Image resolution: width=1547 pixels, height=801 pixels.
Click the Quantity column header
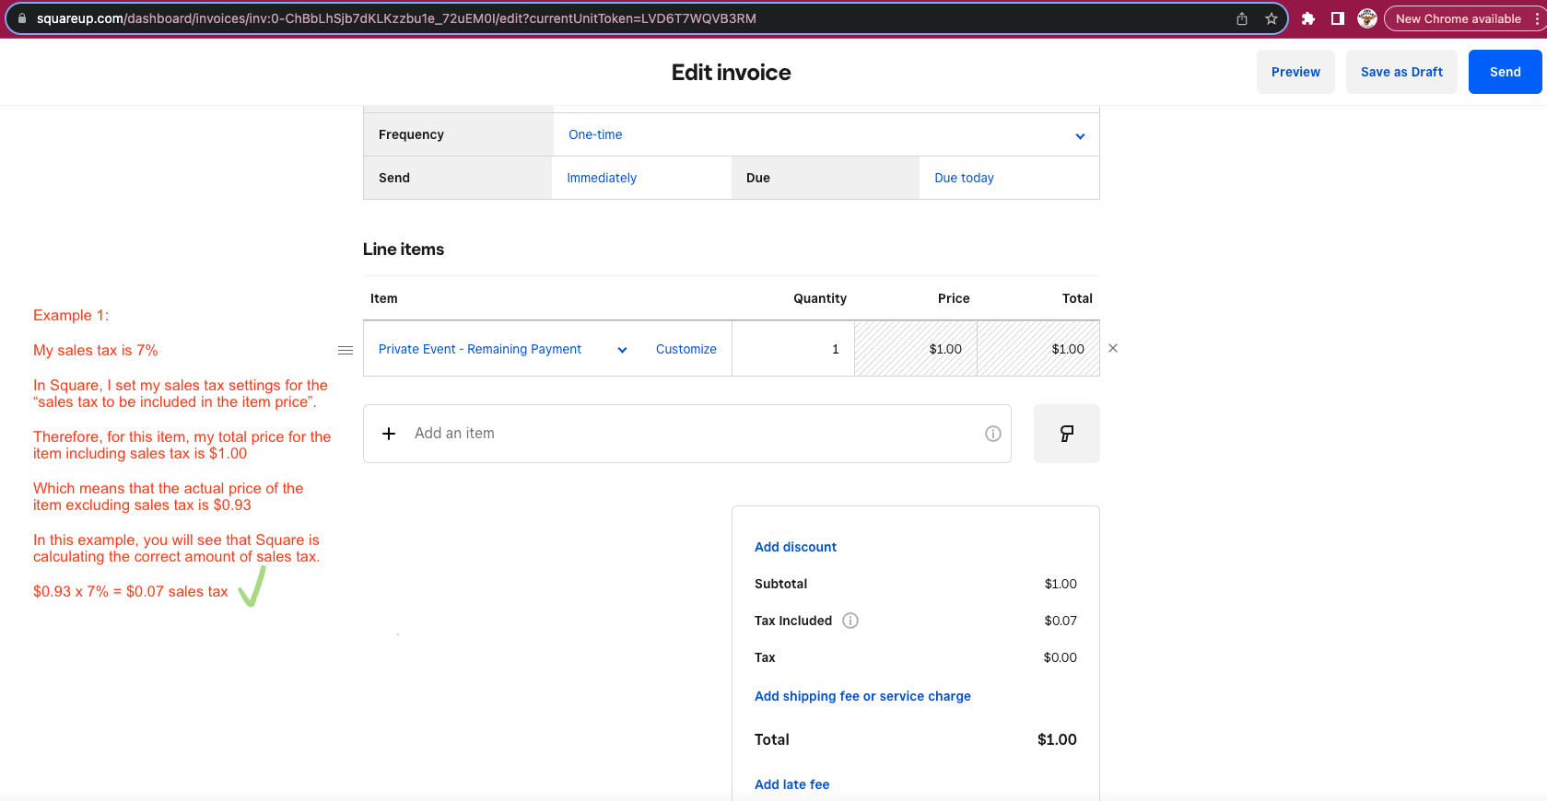[820, 298]
